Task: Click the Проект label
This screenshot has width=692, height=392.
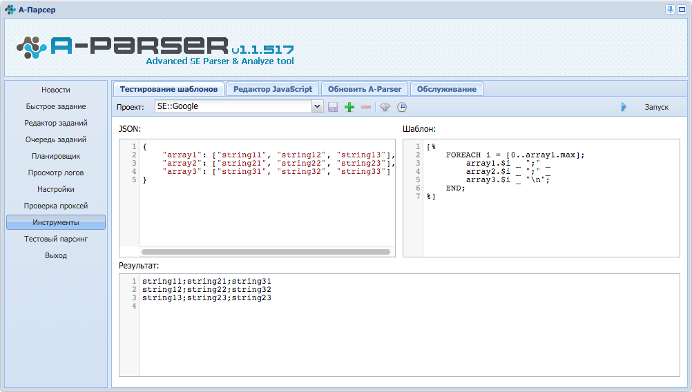Action: point(131,107)
